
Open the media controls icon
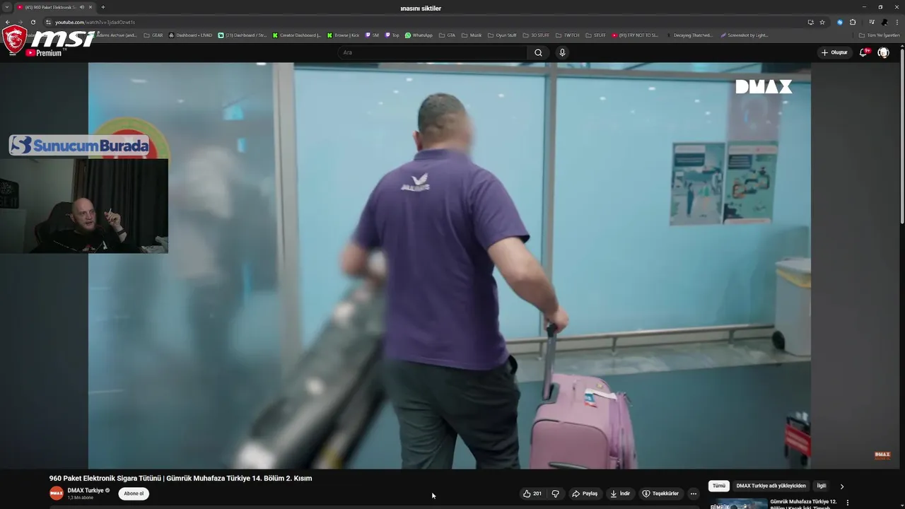[871, 22]
